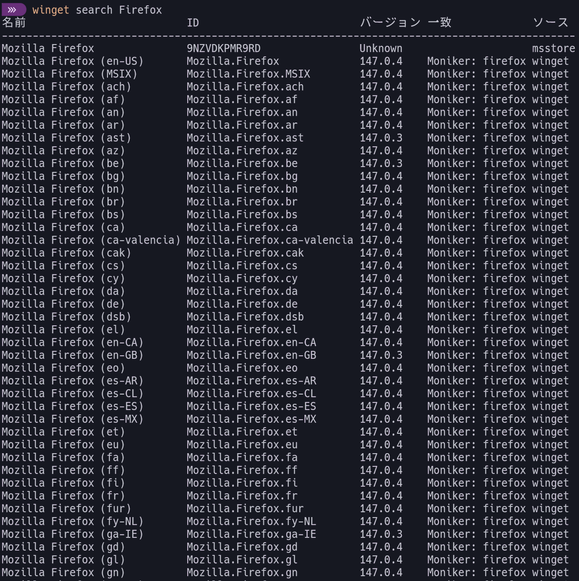Click the 'msstore' source entry

coord(553,48)
